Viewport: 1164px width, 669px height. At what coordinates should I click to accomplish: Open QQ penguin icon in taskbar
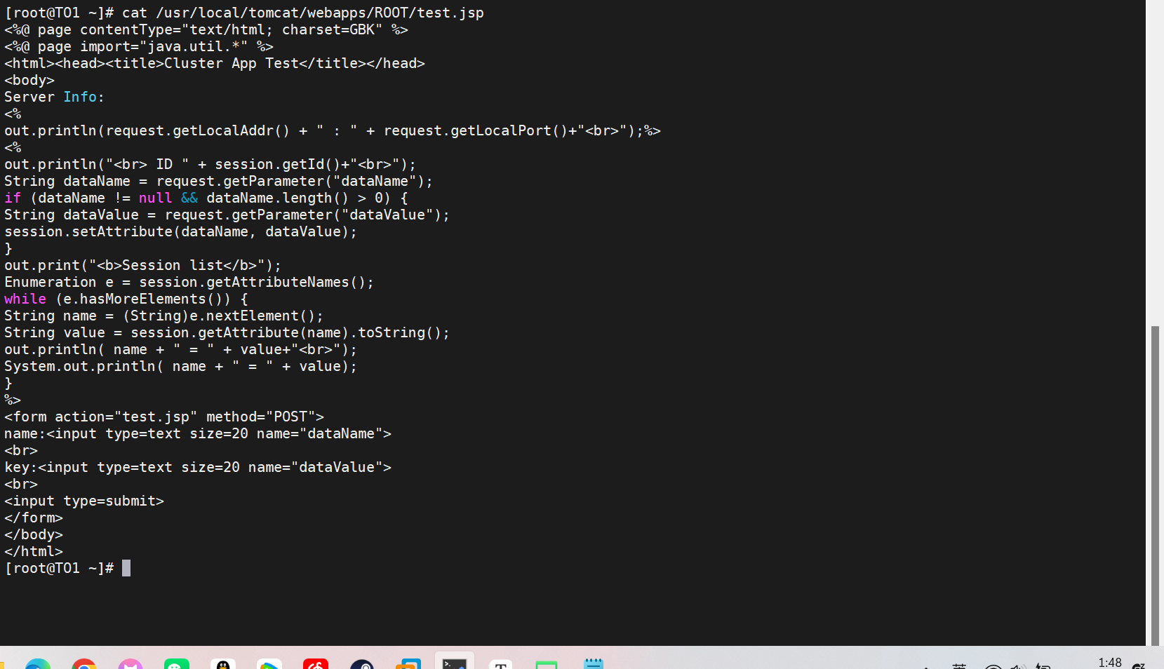click(223, 663)
